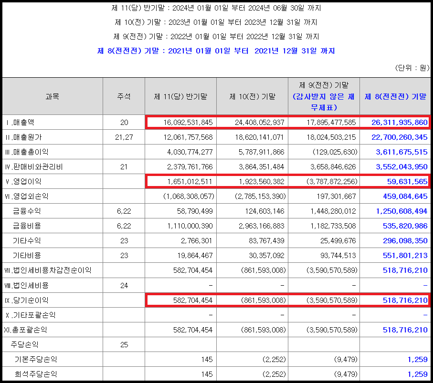Click the blue 59,631,565 value

point(407,182)
